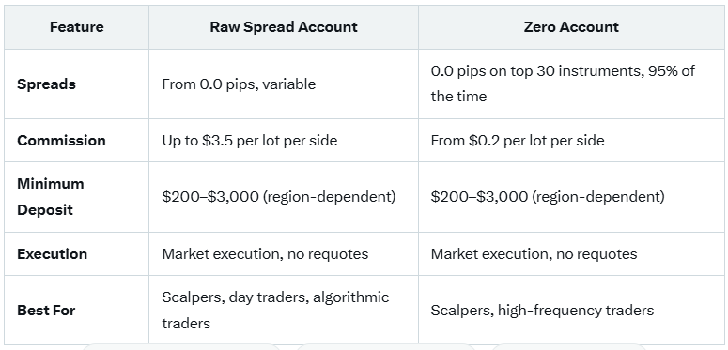
Task: Select the Raw Spread Account header
Action: pos(284,27)
